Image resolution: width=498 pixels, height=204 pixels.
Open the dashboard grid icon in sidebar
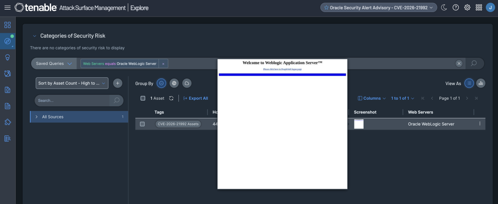pos(7,25)
